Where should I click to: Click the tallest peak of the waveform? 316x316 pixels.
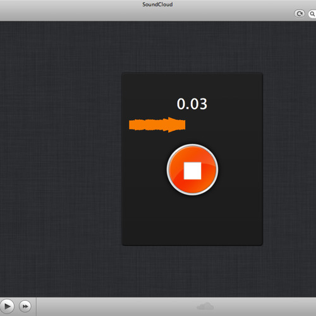171,125
